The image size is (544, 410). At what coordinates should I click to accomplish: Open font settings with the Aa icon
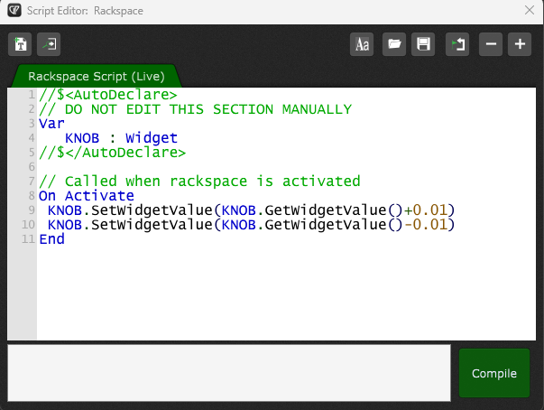[x=363, y=44]
